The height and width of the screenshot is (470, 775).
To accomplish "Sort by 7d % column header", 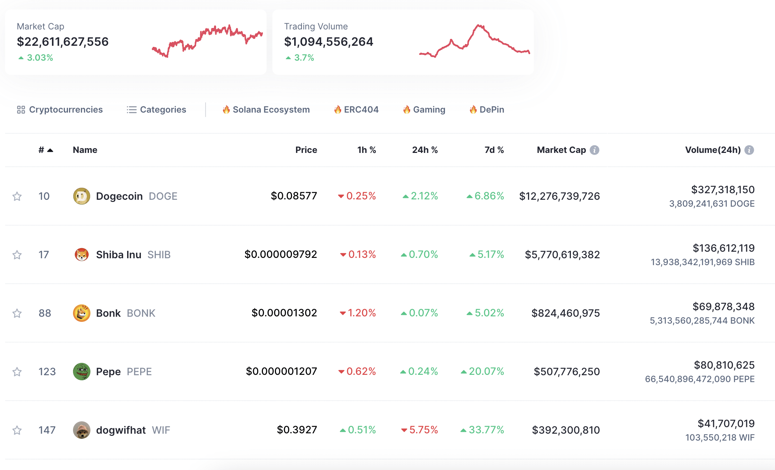I will [494, 150].
